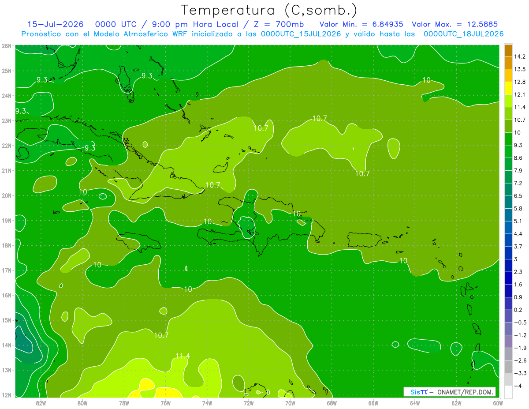
Task: Click the brown-orange swatch above 14.2 on colorbar
Action: point(508,50)
